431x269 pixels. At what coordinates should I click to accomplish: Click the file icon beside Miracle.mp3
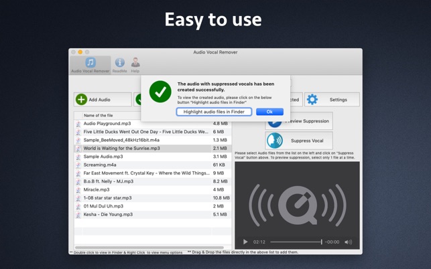pos(78,190)
